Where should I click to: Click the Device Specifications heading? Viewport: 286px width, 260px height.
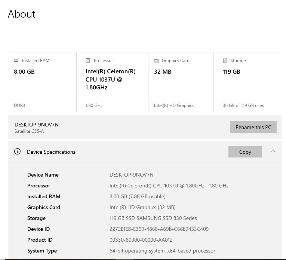[51, 152]
